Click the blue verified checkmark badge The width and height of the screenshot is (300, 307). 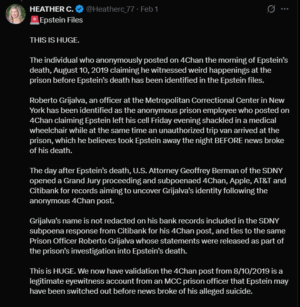point(80,9)
